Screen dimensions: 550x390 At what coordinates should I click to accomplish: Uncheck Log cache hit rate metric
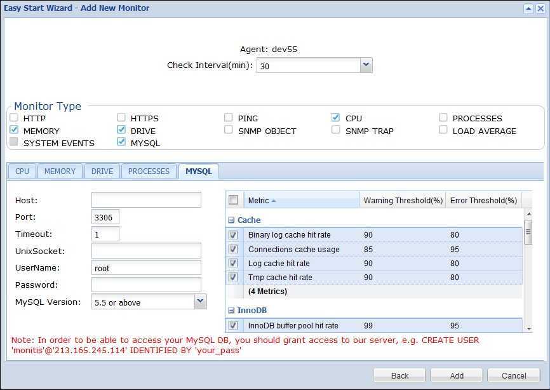(x=233, y=263)
